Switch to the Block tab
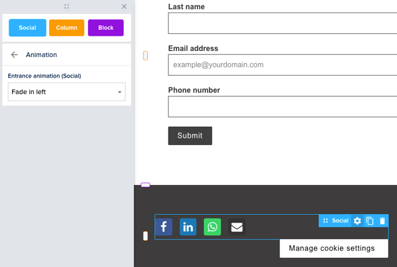The image size is (397, 267). (105, 28)
